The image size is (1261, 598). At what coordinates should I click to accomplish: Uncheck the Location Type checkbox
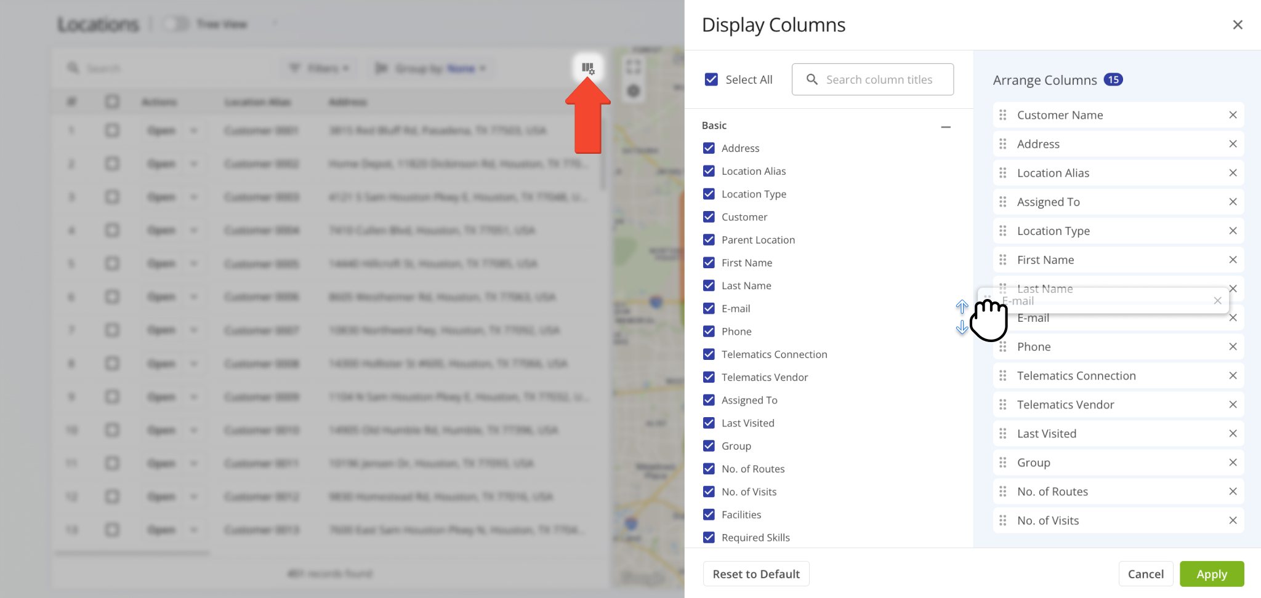(709, 194)
